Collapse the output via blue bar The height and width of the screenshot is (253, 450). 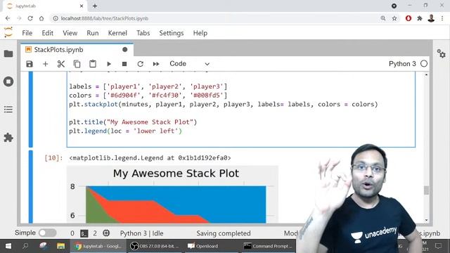(x=31, y=187)
